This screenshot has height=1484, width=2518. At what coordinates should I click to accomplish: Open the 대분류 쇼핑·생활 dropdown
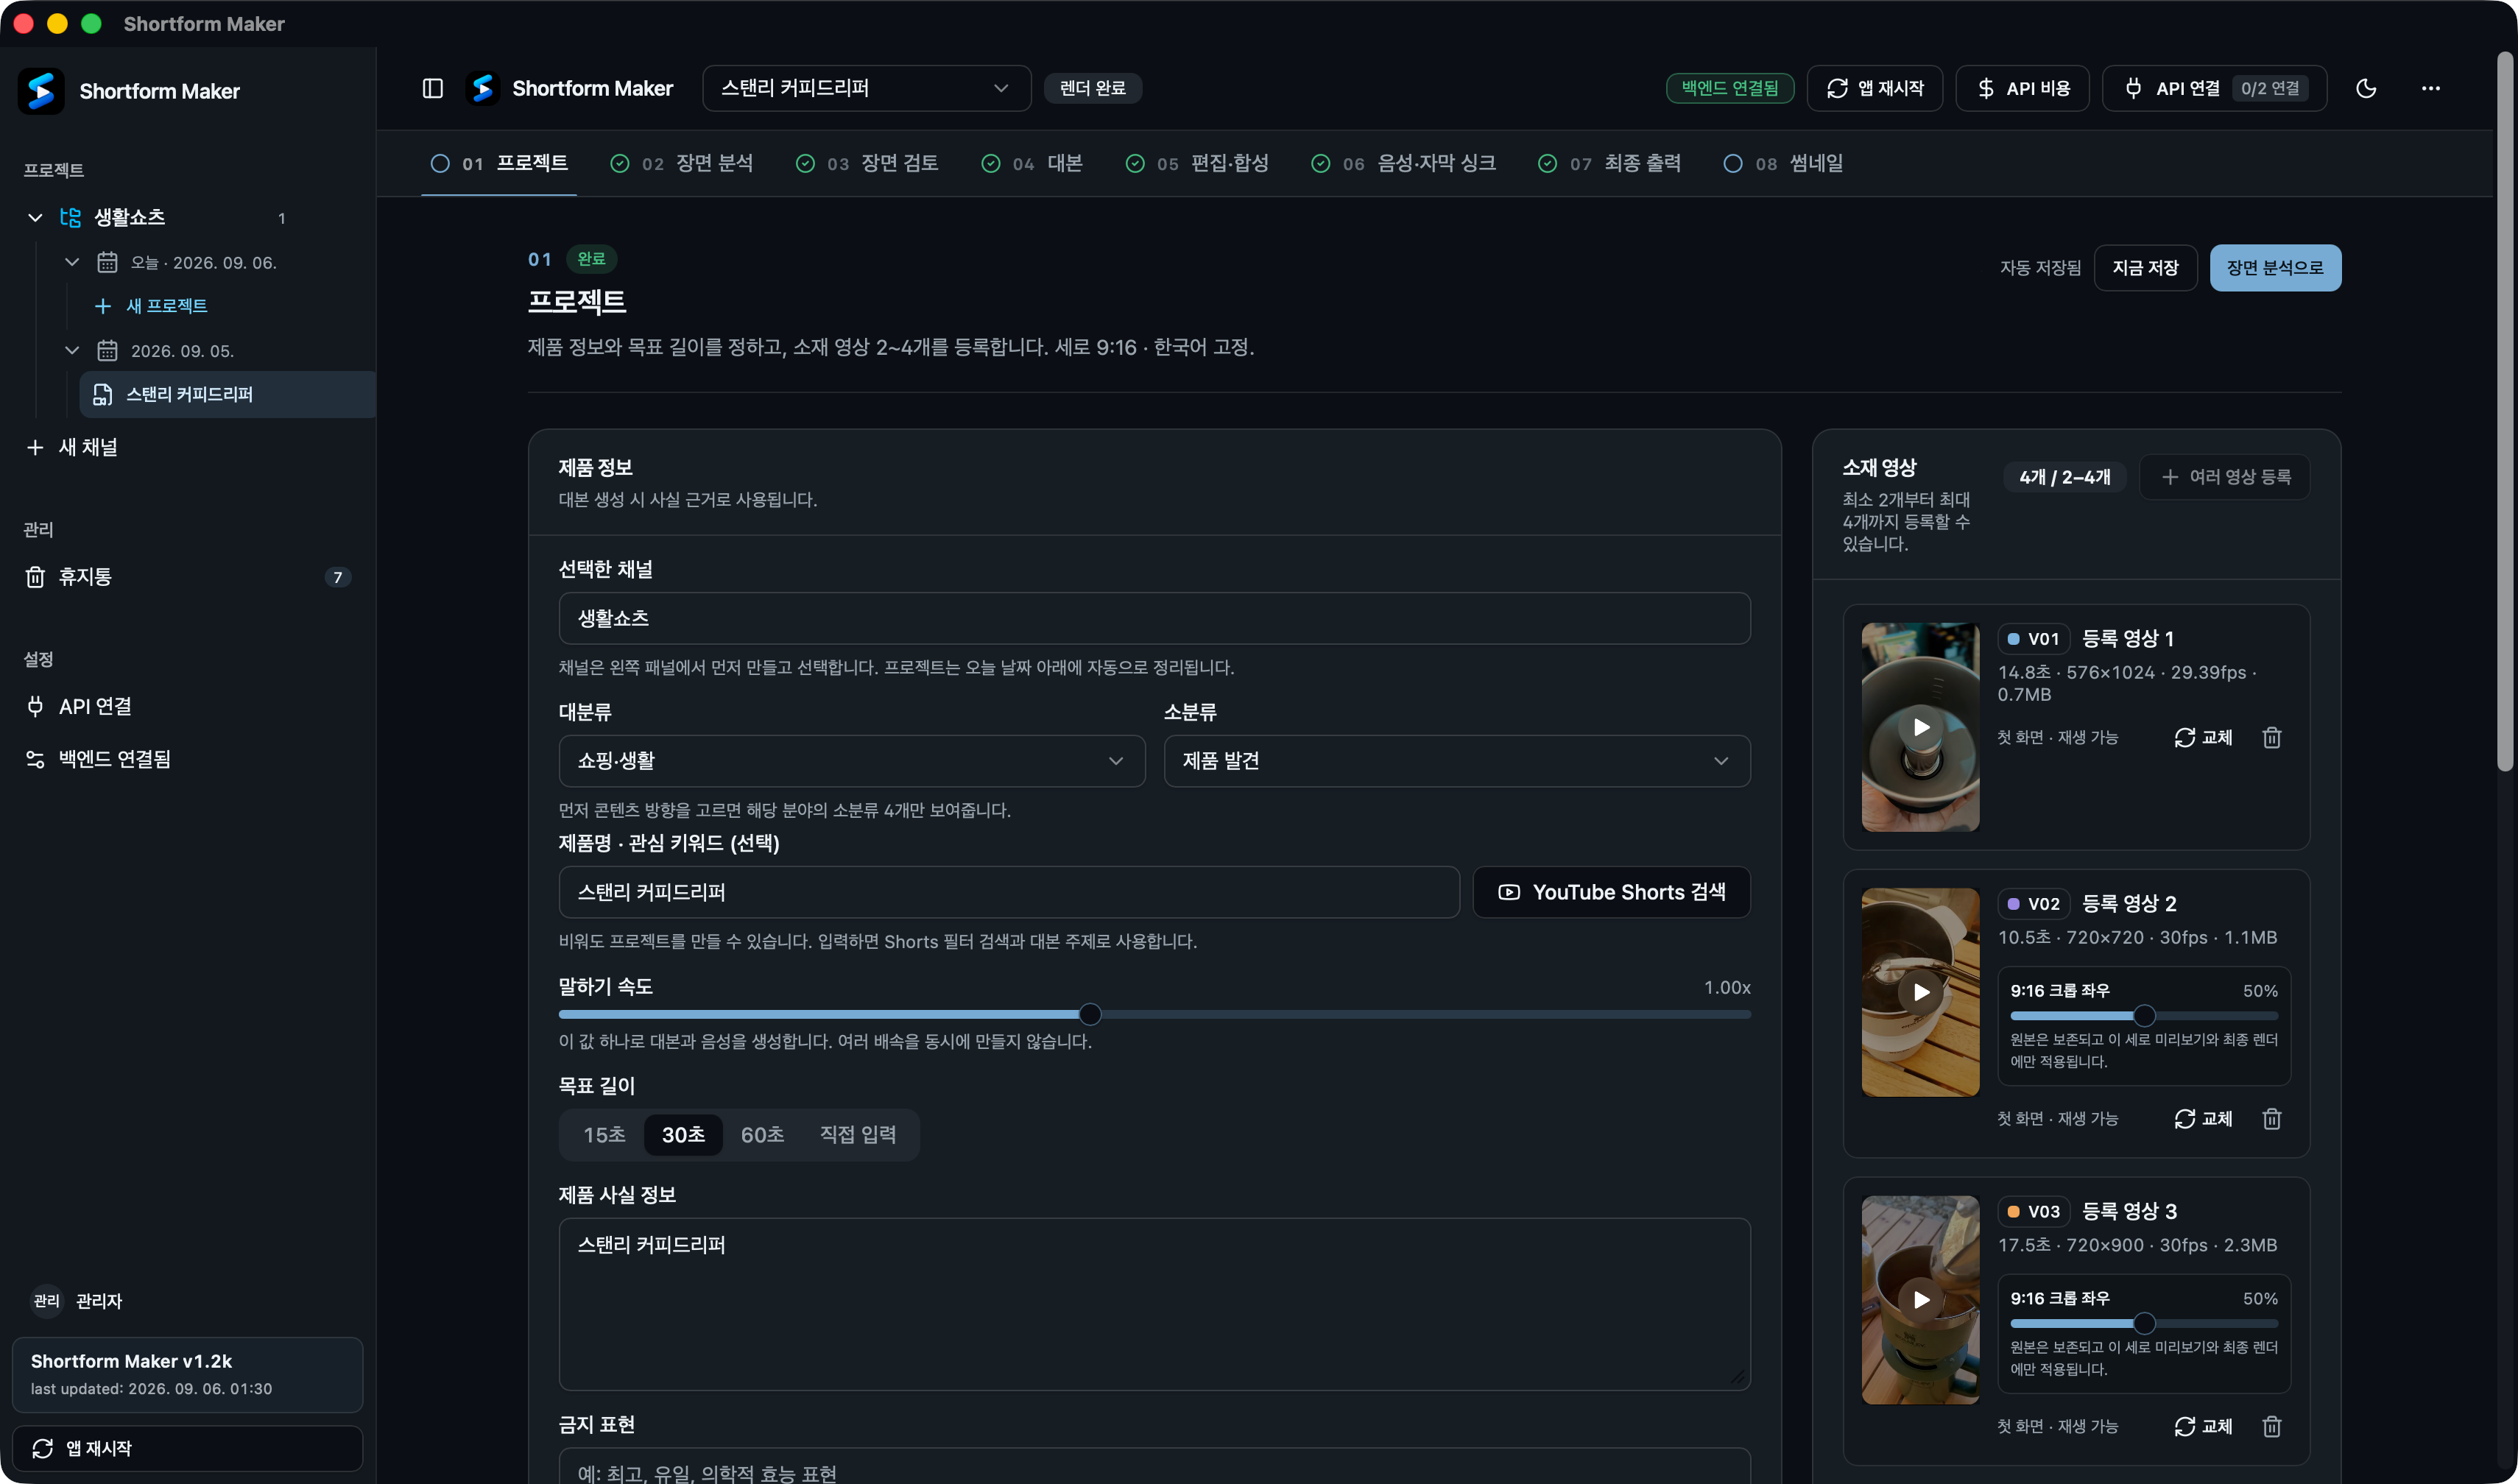click(851, 760)
